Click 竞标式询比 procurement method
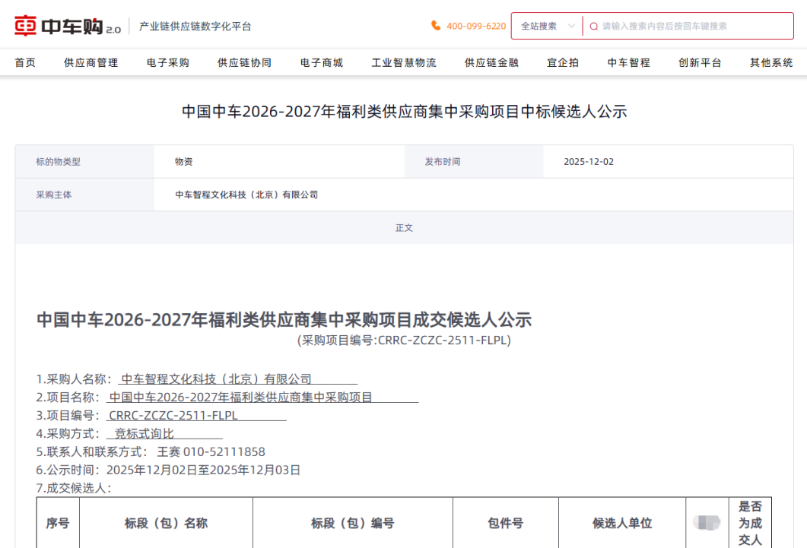 pos(144,434)
